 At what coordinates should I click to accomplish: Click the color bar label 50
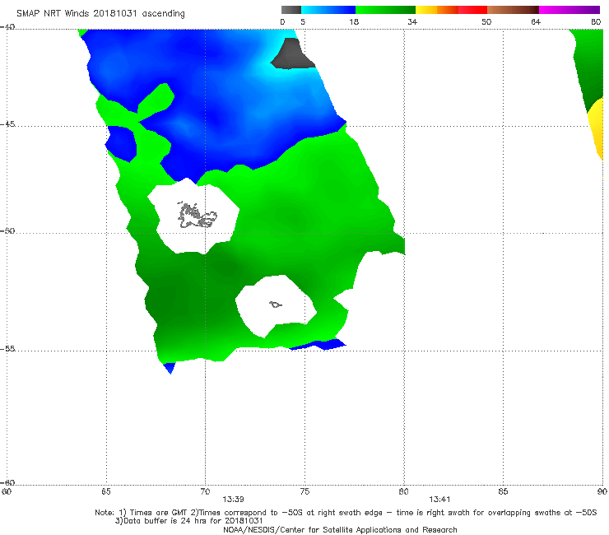pos(486,21)
